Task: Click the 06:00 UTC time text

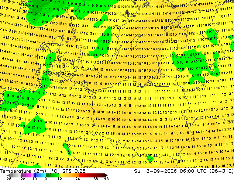Action: 193,171
